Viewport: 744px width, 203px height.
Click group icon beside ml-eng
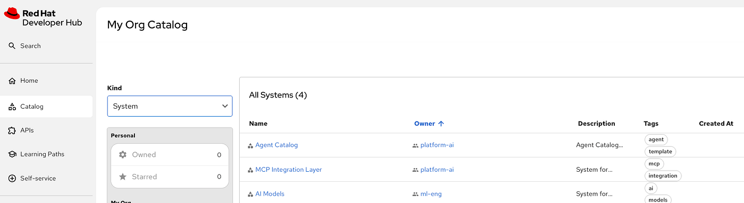[x=416, y=195]
